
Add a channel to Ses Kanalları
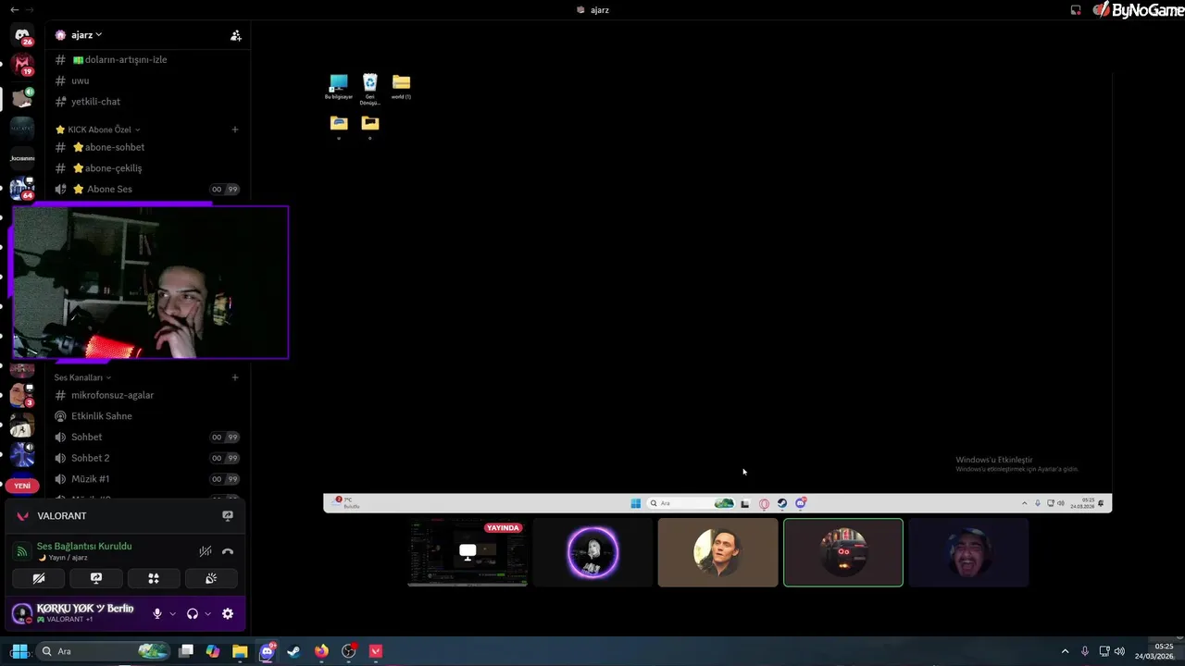click(235, 377)
